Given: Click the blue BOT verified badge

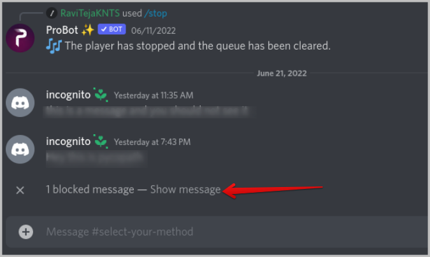Looking at the screenshot, I should point(112,29).
